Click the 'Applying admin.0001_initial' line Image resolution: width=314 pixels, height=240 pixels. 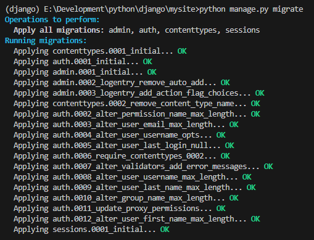85,72
